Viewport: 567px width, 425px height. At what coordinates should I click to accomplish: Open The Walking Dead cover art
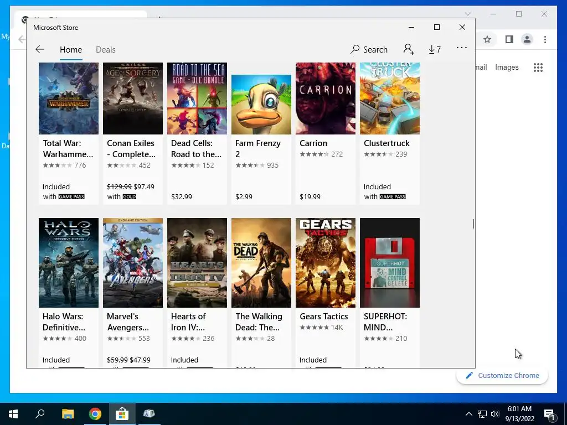pos(261,263)
